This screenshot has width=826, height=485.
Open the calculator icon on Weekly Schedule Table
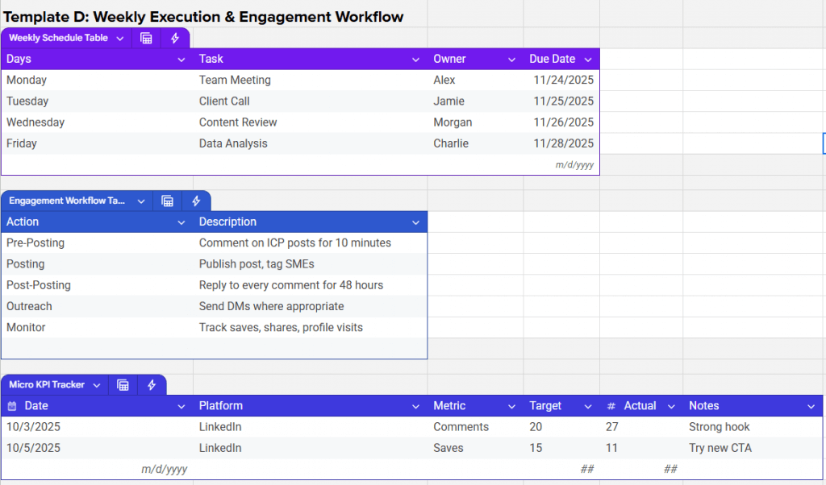146,37
